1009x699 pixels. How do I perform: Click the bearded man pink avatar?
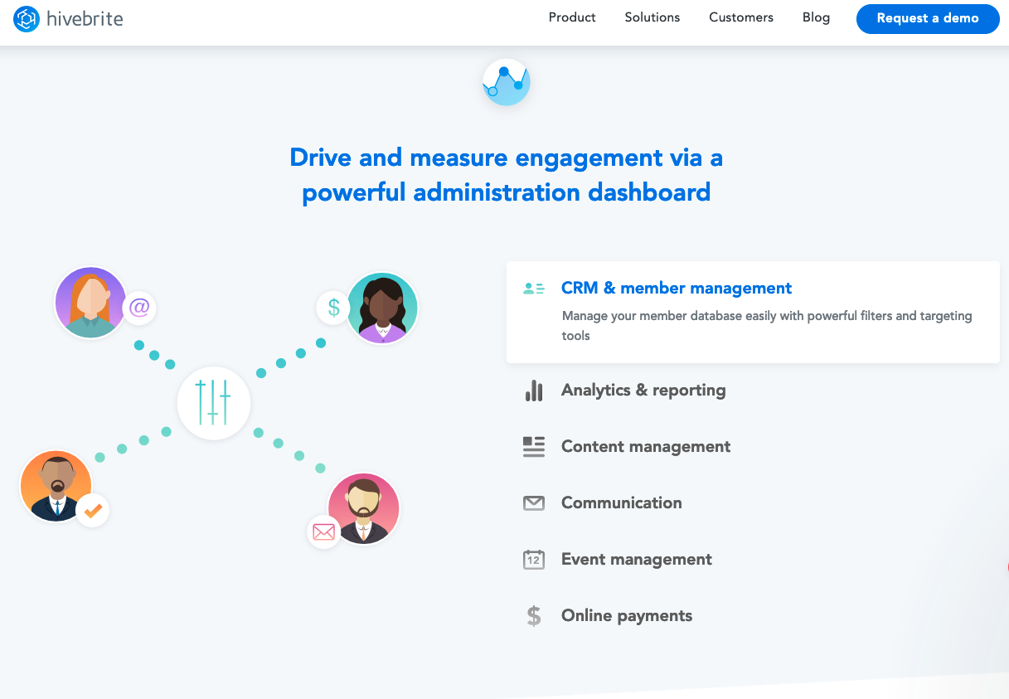(364, 509)
